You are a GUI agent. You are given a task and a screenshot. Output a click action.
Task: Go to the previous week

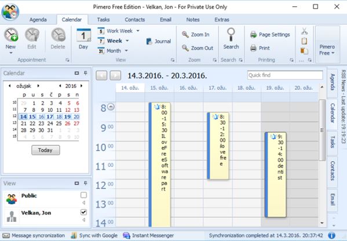click(101, 75)
